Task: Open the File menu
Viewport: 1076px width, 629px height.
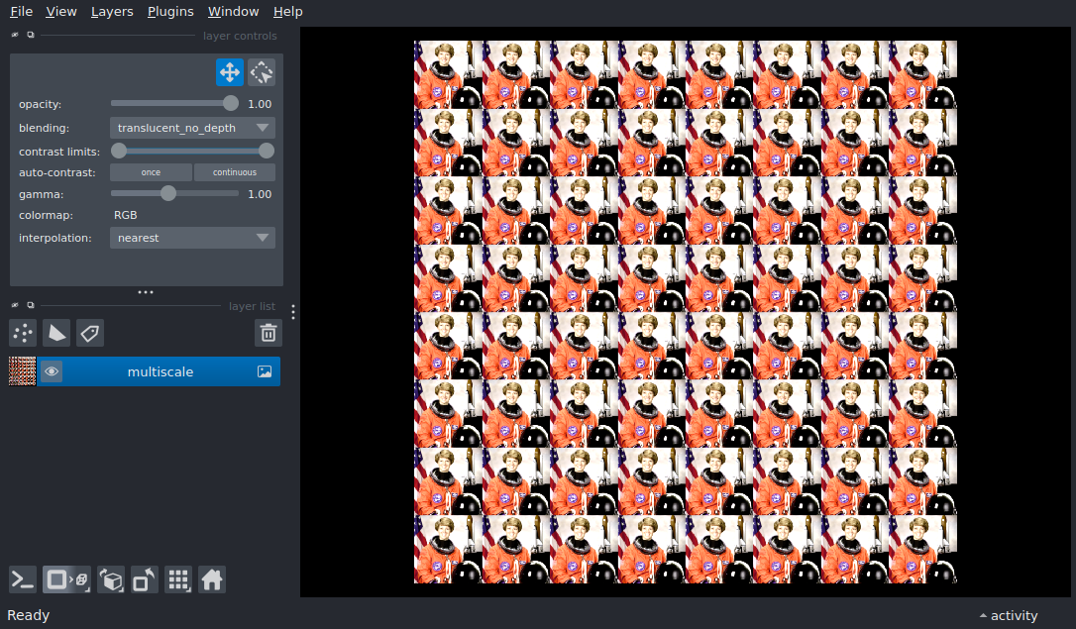Action: [x=21, y=12]
